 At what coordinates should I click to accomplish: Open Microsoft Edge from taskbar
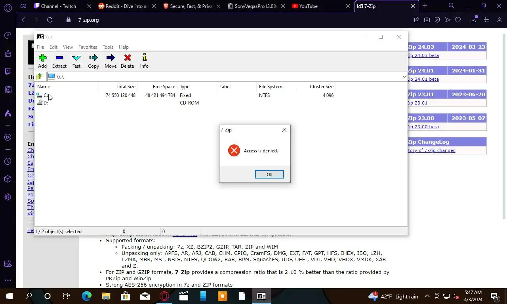(87, 296)
